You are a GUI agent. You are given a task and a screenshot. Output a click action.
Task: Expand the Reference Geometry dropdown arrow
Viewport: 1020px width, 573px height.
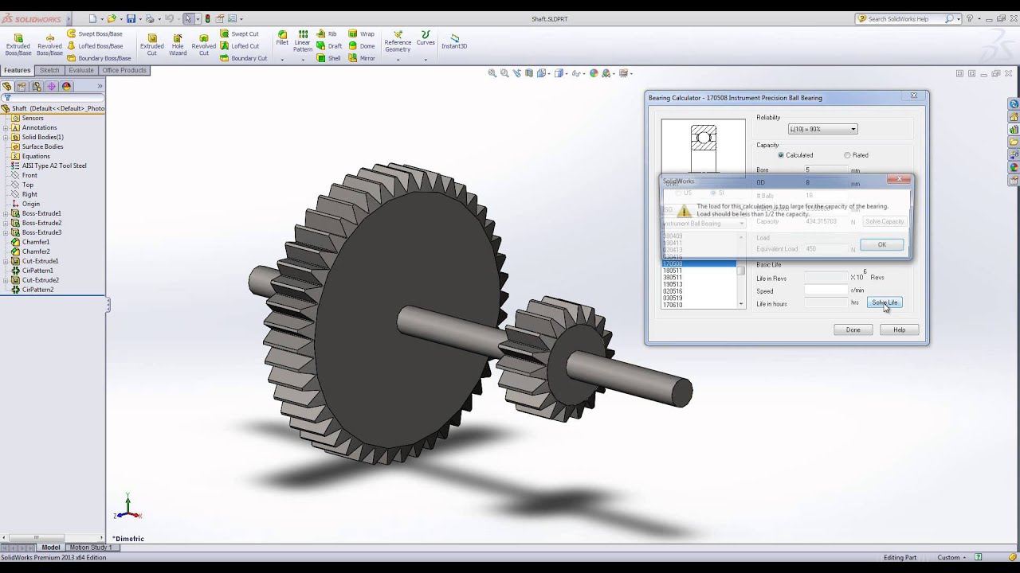tap(398, 59)
